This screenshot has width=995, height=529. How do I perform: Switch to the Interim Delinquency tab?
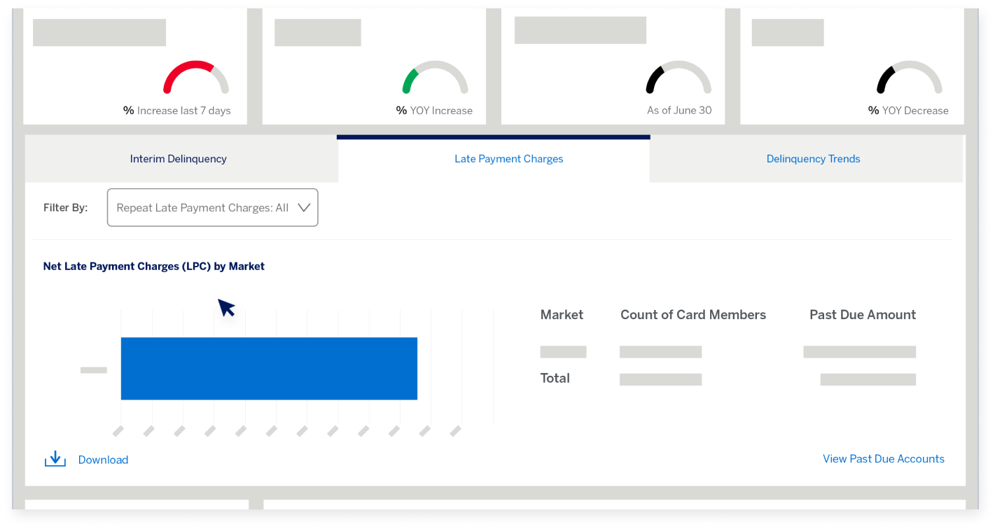tap(179, 159)
